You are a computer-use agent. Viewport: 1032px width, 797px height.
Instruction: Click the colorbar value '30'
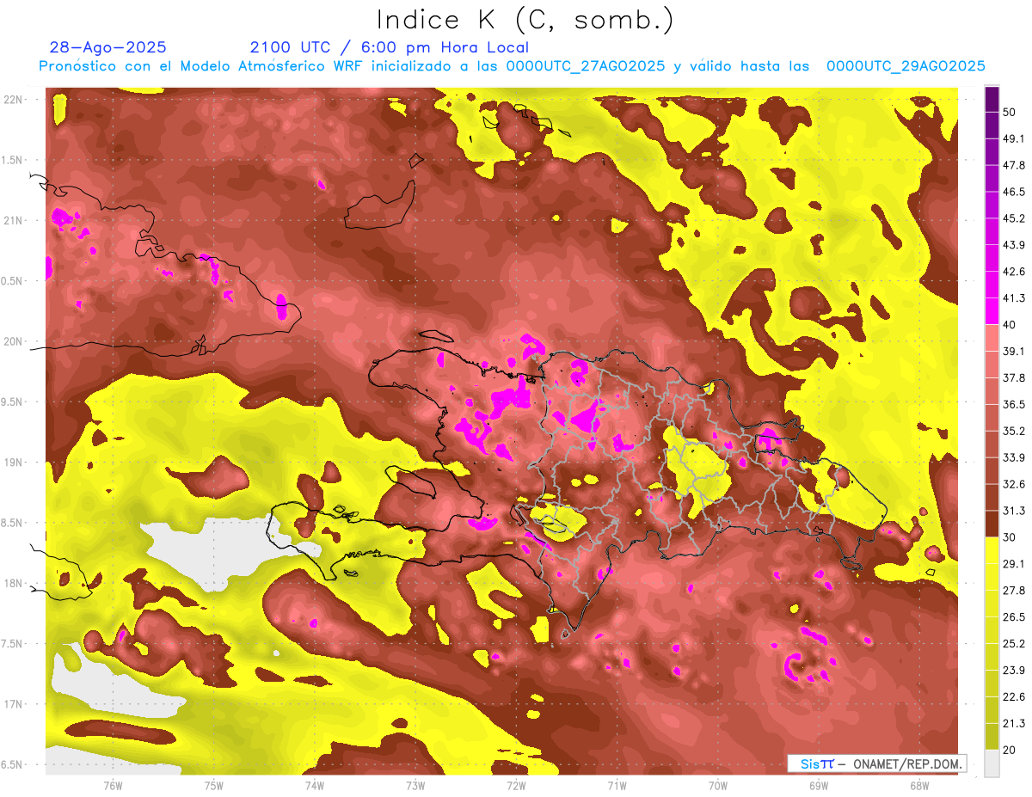(1010, 537)
